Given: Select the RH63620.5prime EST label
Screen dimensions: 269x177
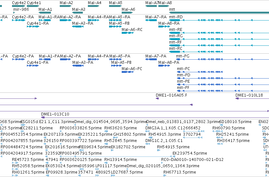Looking at the screenshot, I should pos(121,128).
